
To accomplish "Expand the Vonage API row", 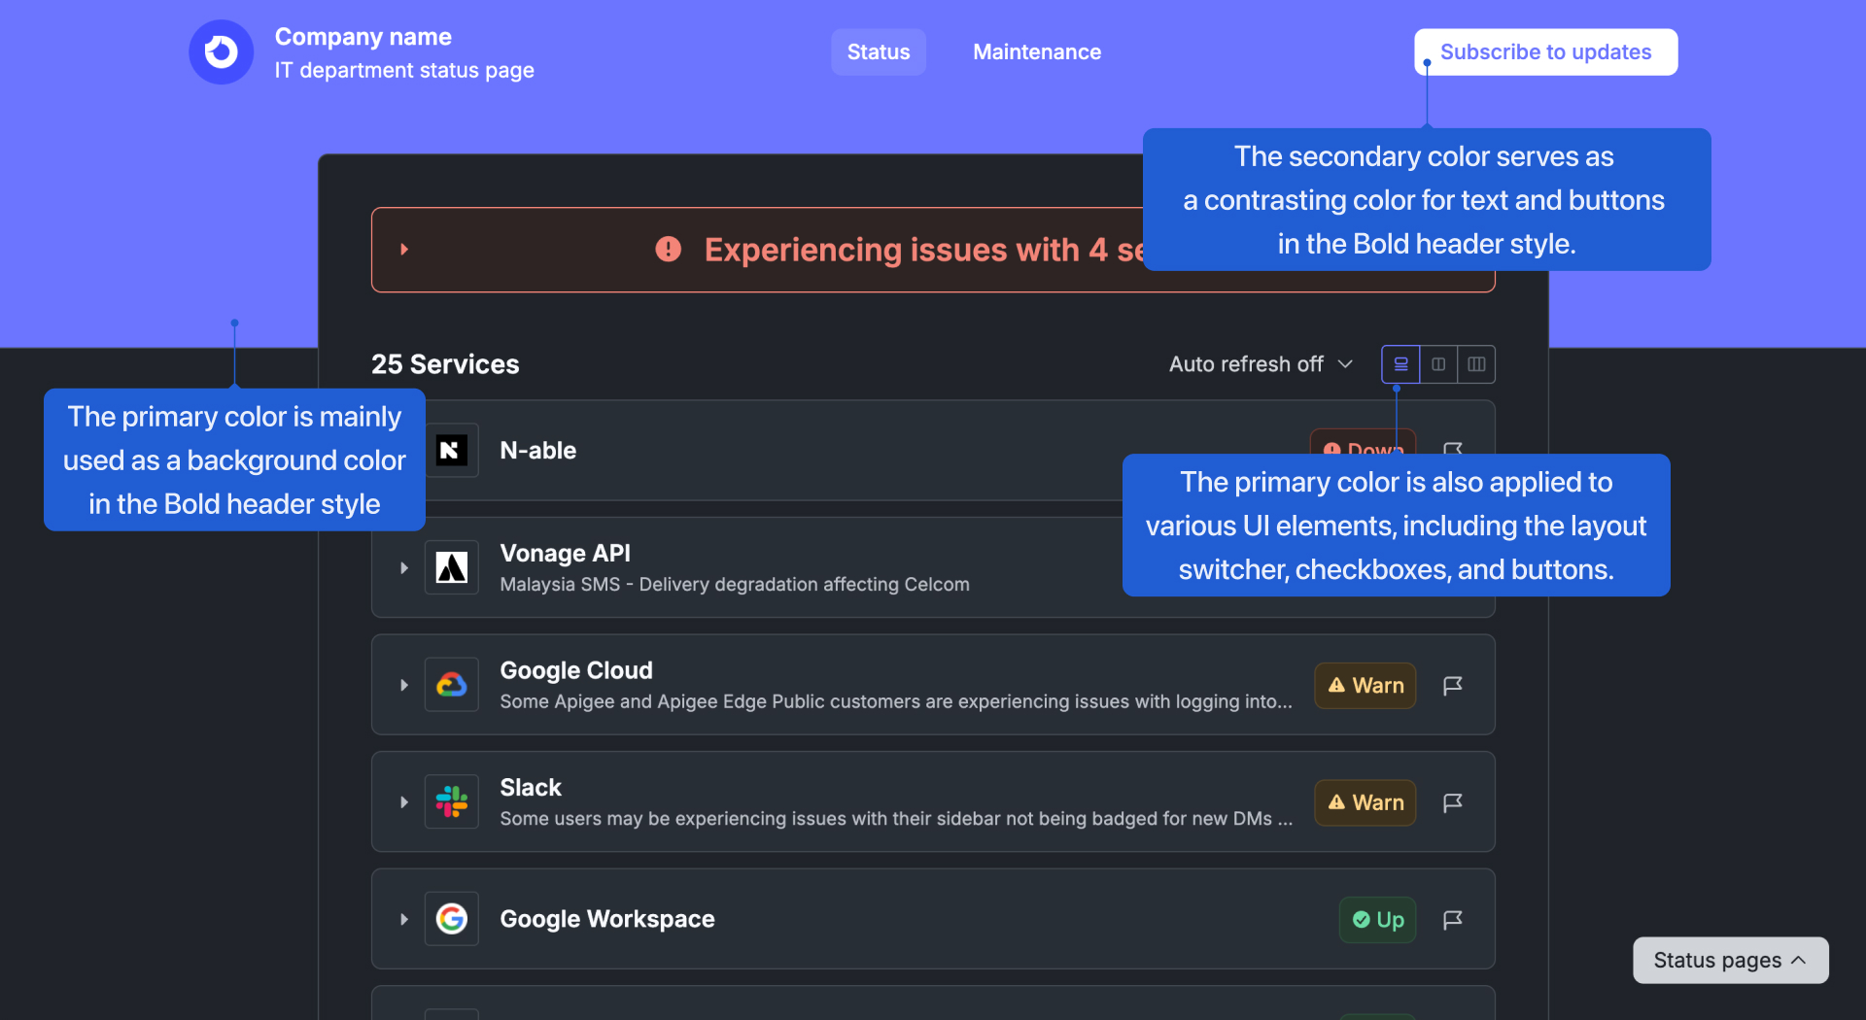I will (404, 567).
